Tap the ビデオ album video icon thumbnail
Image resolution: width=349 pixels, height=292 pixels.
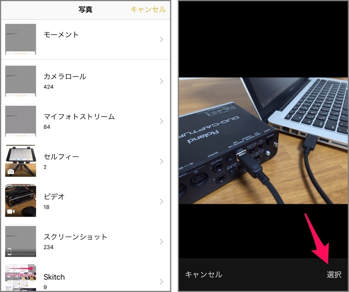pos(21,201)
